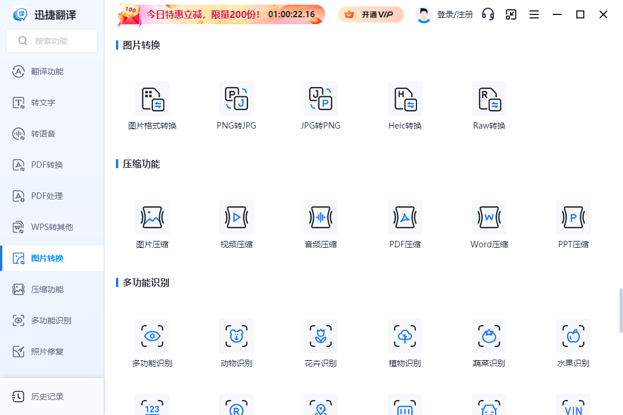Open the landmark location recognition icon
The width and height of the screenshot is (623, 415).
321,405
